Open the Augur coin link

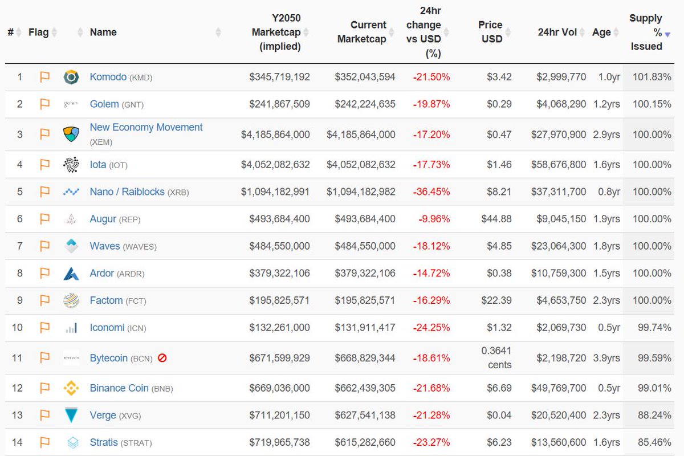pos(103,219)
